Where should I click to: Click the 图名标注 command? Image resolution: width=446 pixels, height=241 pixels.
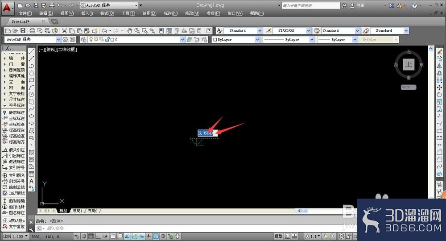[14, 213]
